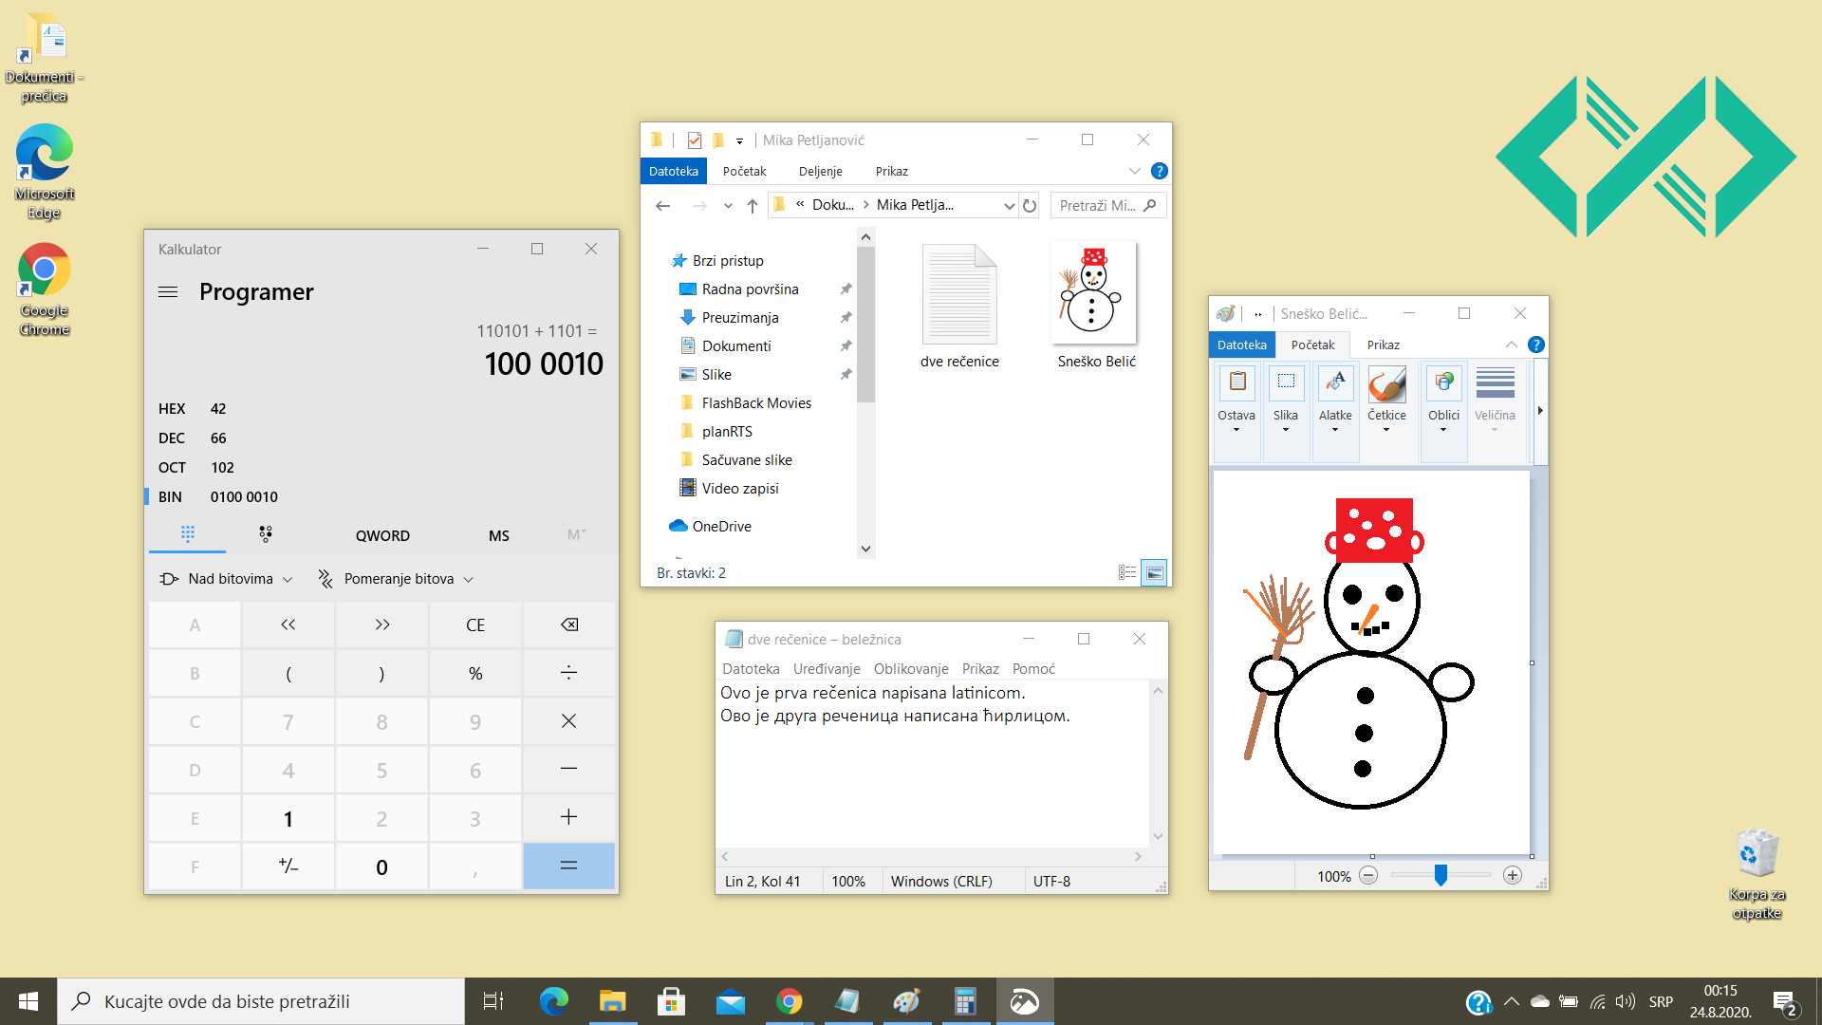Open the calculator hamburger navigation menu
The image size is (1822, 1025).
tap(168, 292)
